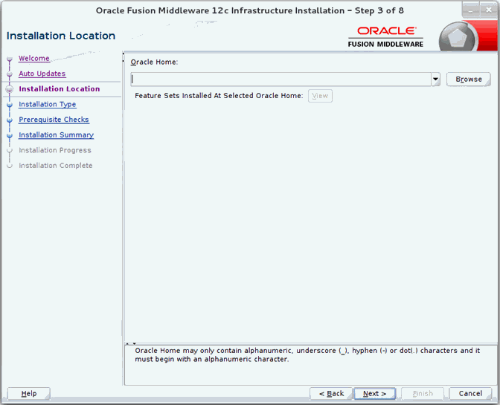Go back to the previous step
Screen dimensions: 500x405
331,394
